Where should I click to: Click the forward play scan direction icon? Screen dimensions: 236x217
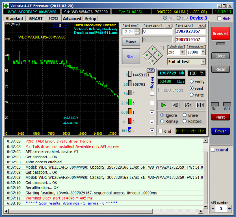(x=164, y=105)
